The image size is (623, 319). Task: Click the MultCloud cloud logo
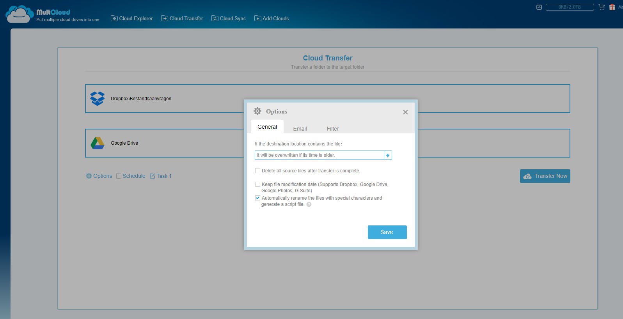[19, 14]
